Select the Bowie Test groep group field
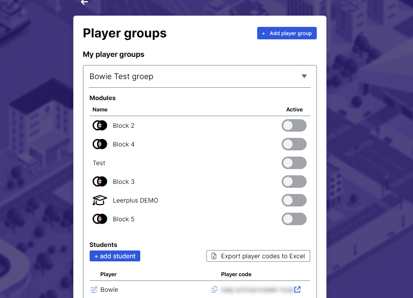 (199, 77)
